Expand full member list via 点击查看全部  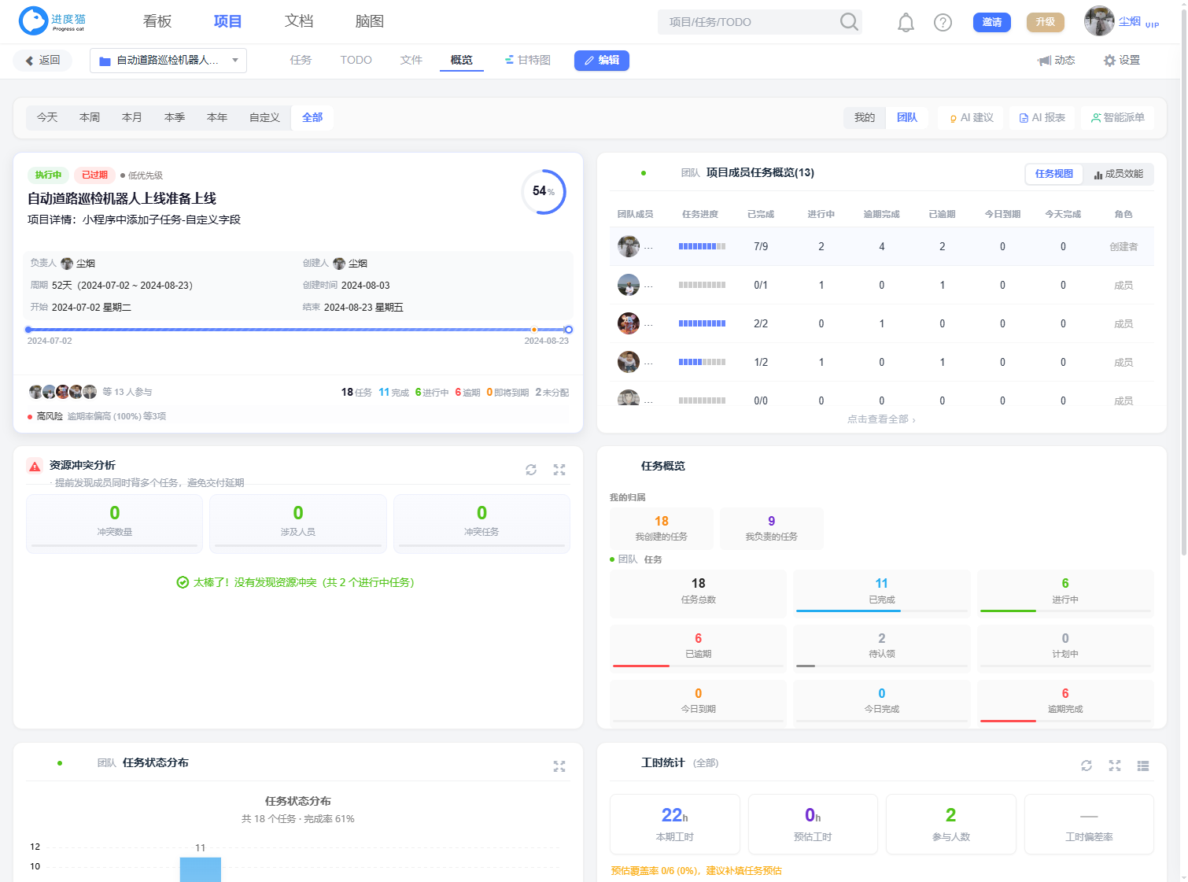[x=881, y=419]
